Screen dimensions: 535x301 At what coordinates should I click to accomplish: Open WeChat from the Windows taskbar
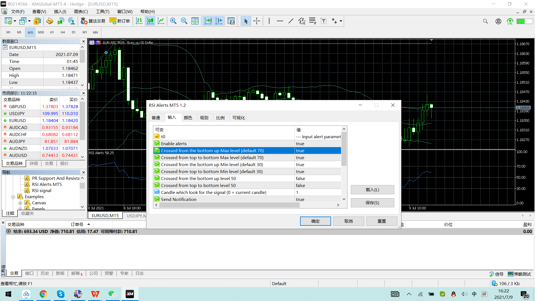pyautogui.click(x=112, y=294)
